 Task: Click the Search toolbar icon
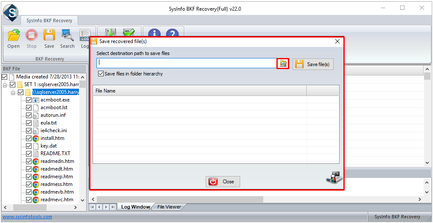67,35
